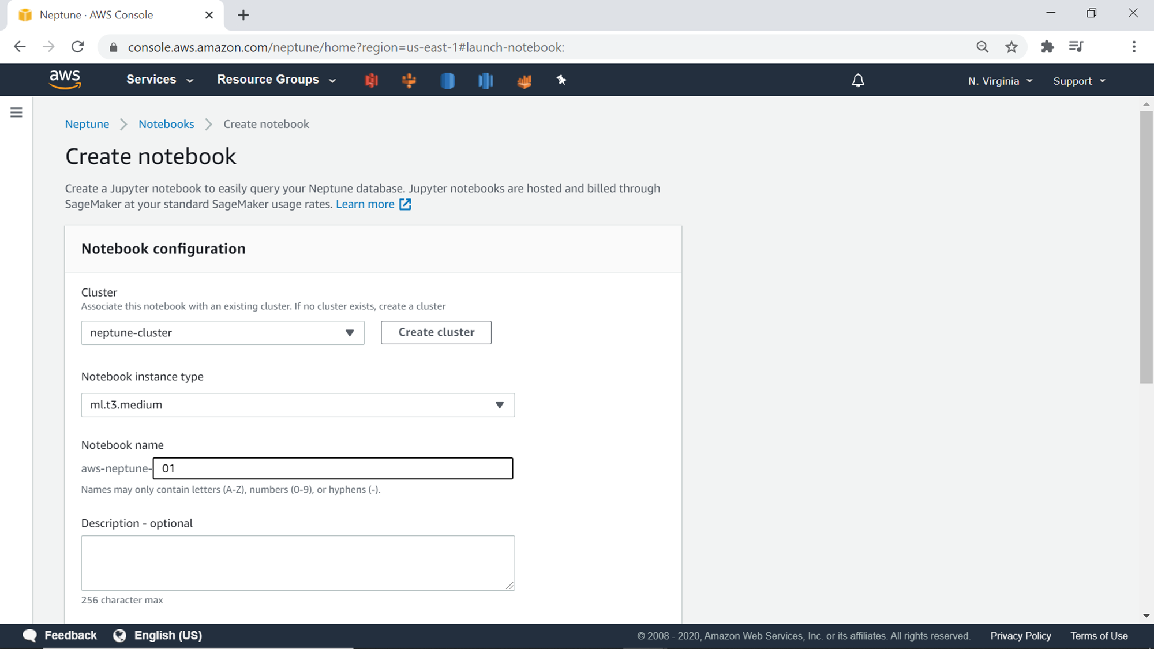Click the Notebook name text field
1154x649 pixels.
point(333,468)
